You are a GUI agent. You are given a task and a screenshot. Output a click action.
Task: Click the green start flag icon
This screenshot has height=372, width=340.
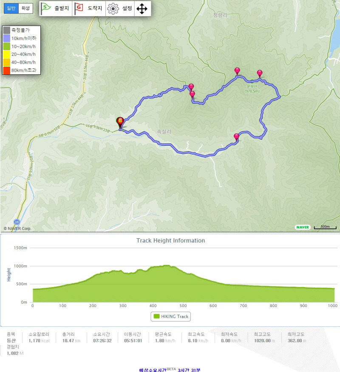tap(45, 8)
